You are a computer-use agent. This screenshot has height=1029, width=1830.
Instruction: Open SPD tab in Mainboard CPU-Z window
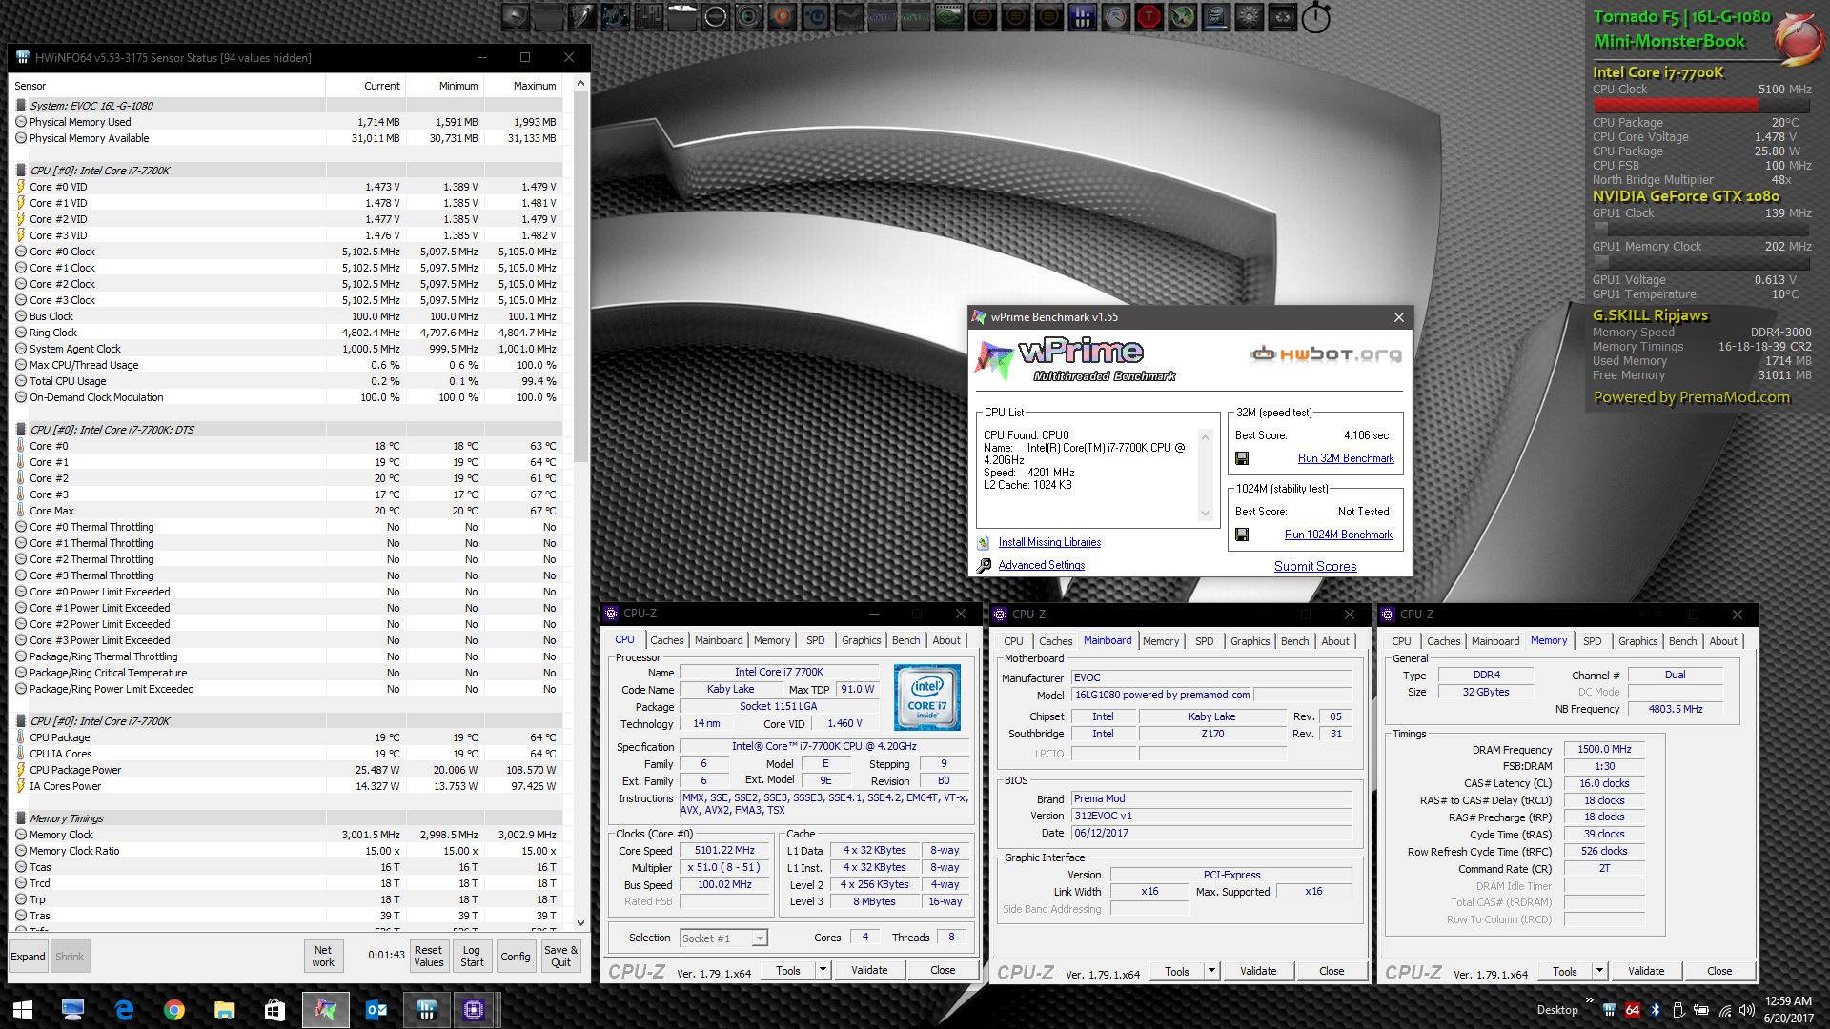coord(1204,641)
